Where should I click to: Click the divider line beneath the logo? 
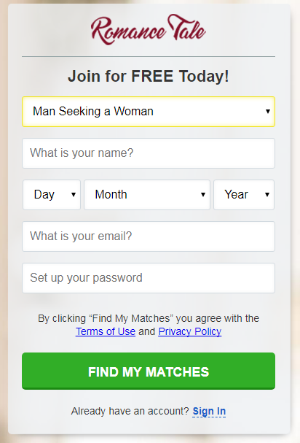[x=149, y=56]
